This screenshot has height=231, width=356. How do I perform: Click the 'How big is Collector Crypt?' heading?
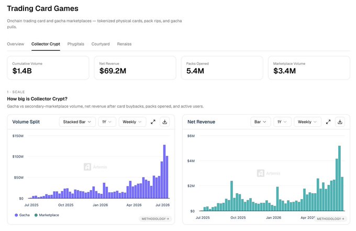pos(37,99)
